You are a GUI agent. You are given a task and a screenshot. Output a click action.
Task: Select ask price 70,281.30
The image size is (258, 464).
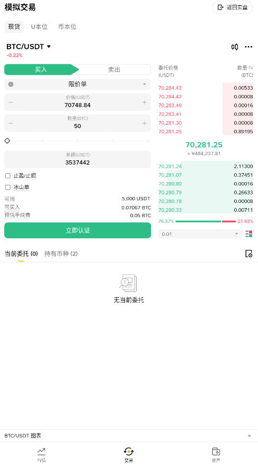tap(170, 123)
